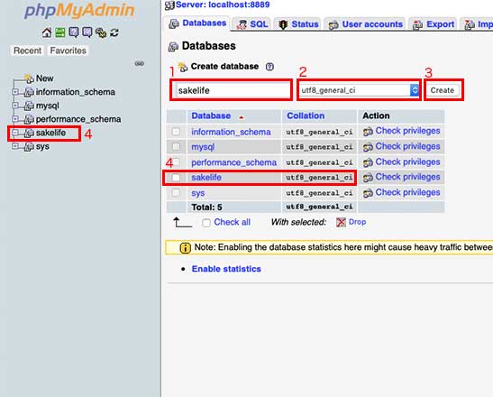
Task: Click the Drop link text
Action: tap(358, 222)
